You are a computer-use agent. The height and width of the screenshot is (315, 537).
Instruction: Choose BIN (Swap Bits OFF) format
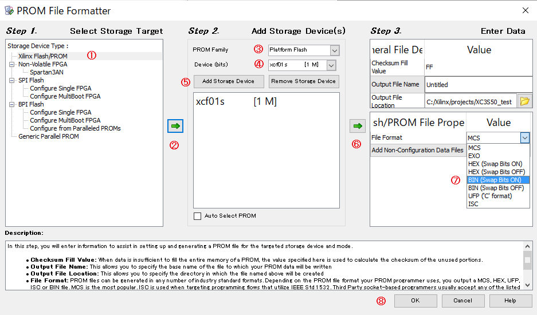(498, 188)
